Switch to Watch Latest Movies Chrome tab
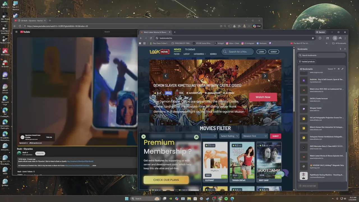Image resolution: width=359 pixels, height=202 pixels. point(156,32)
